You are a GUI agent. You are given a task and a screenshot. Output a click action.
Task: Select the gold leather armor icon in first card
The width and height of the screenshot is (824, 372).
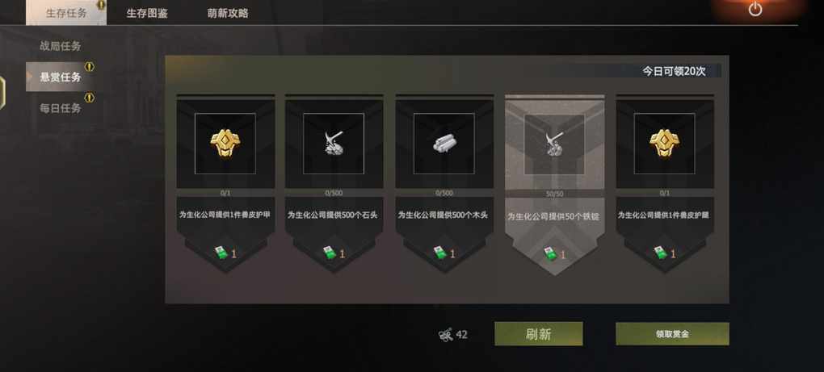point(225,144)
